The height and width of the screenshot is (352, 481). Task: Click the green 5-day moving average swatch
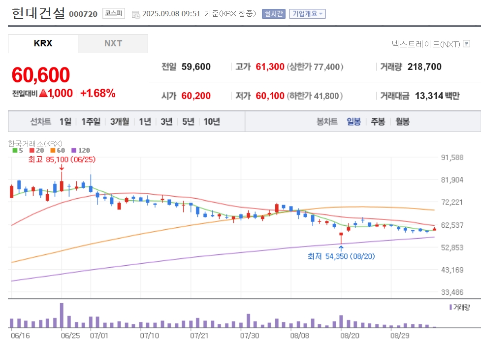(15, 150)
